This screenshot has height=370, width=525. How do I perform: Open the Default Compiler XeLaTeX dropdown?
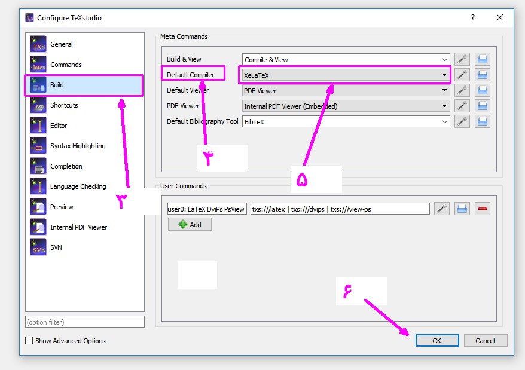tap(346, 75)
